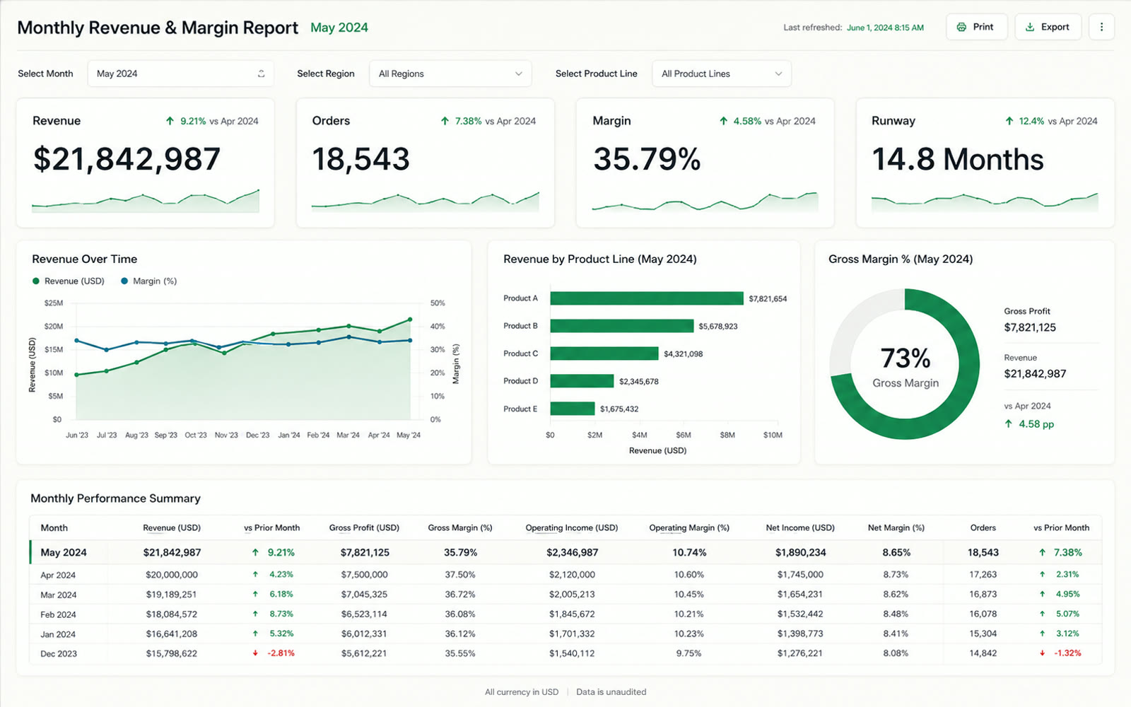Image resolution: width=1131 pixels, height=707 pixels.
Task: Open the Select Month dropdown
Action: click(181, 74)
